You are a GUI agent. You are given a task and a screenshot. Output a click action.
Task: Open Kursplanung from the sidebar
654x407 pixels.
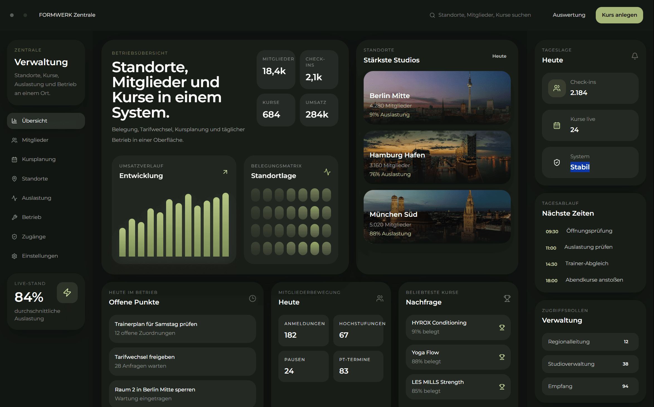pyautogui.click(x=39, y=159)
